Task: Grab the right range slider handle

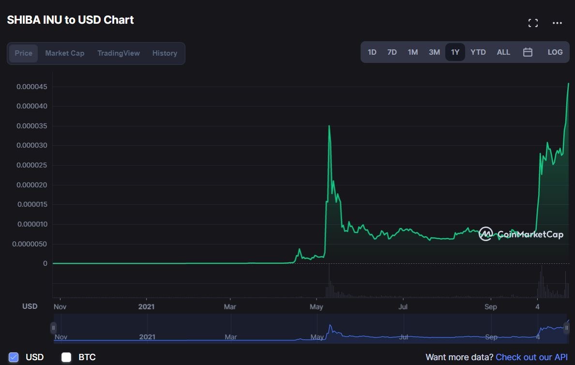Action: (x=567, y=328)
